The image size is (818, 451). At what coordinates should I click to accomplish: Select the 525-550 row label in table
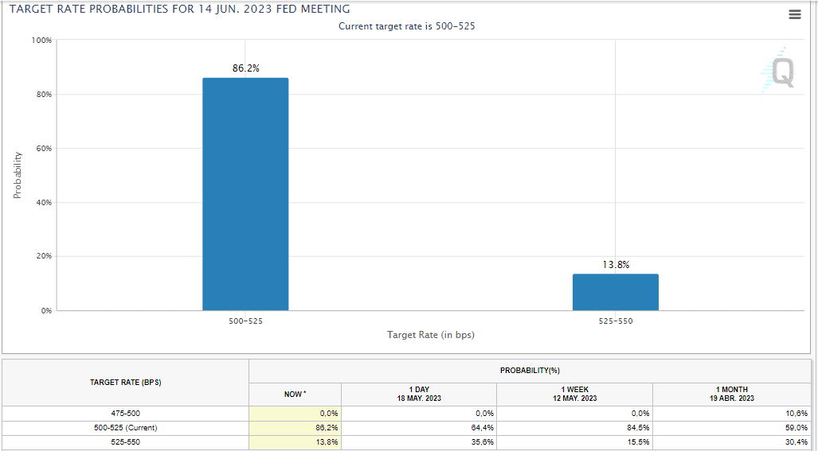126,441
